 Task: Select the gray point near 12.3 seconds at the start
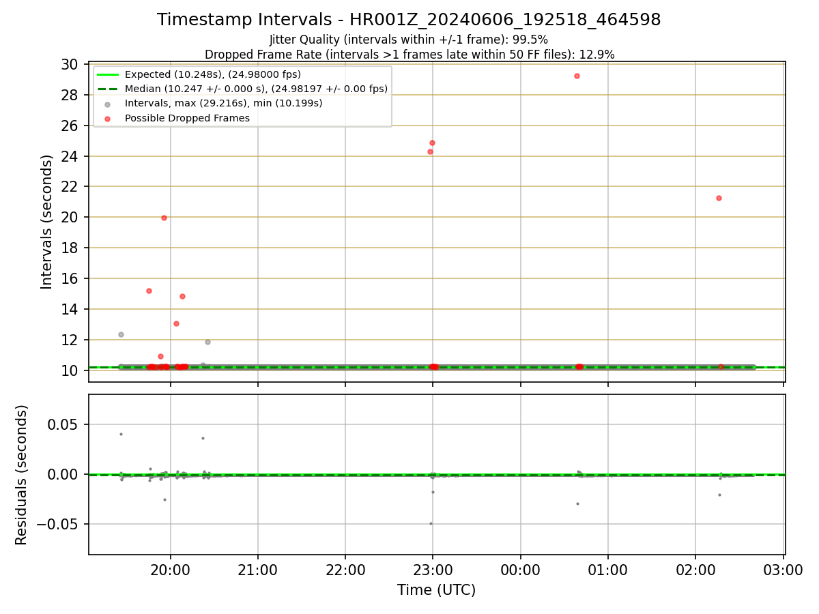(121, 334)
